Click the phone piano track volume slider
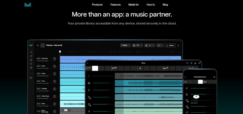 tap(200, 94)
